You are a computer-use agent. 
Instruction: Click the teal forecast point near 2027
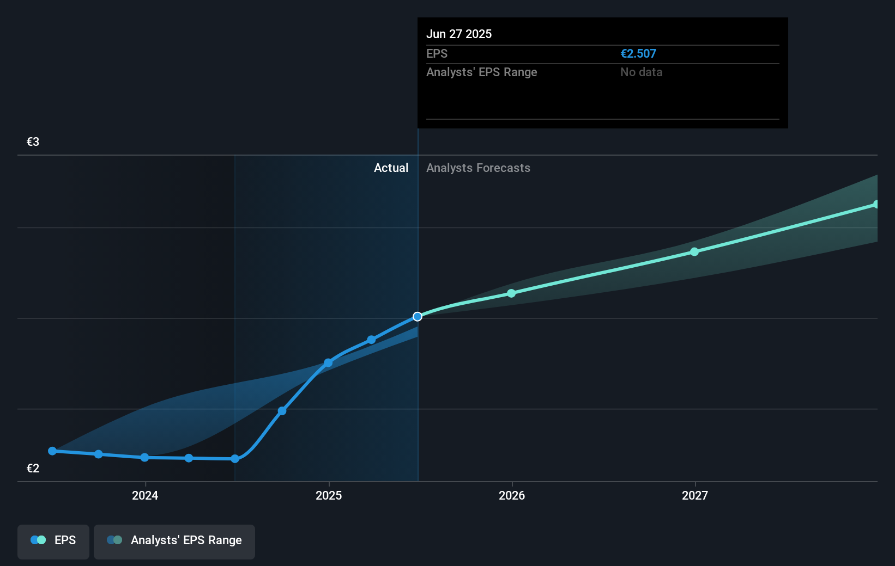(694, 251)
